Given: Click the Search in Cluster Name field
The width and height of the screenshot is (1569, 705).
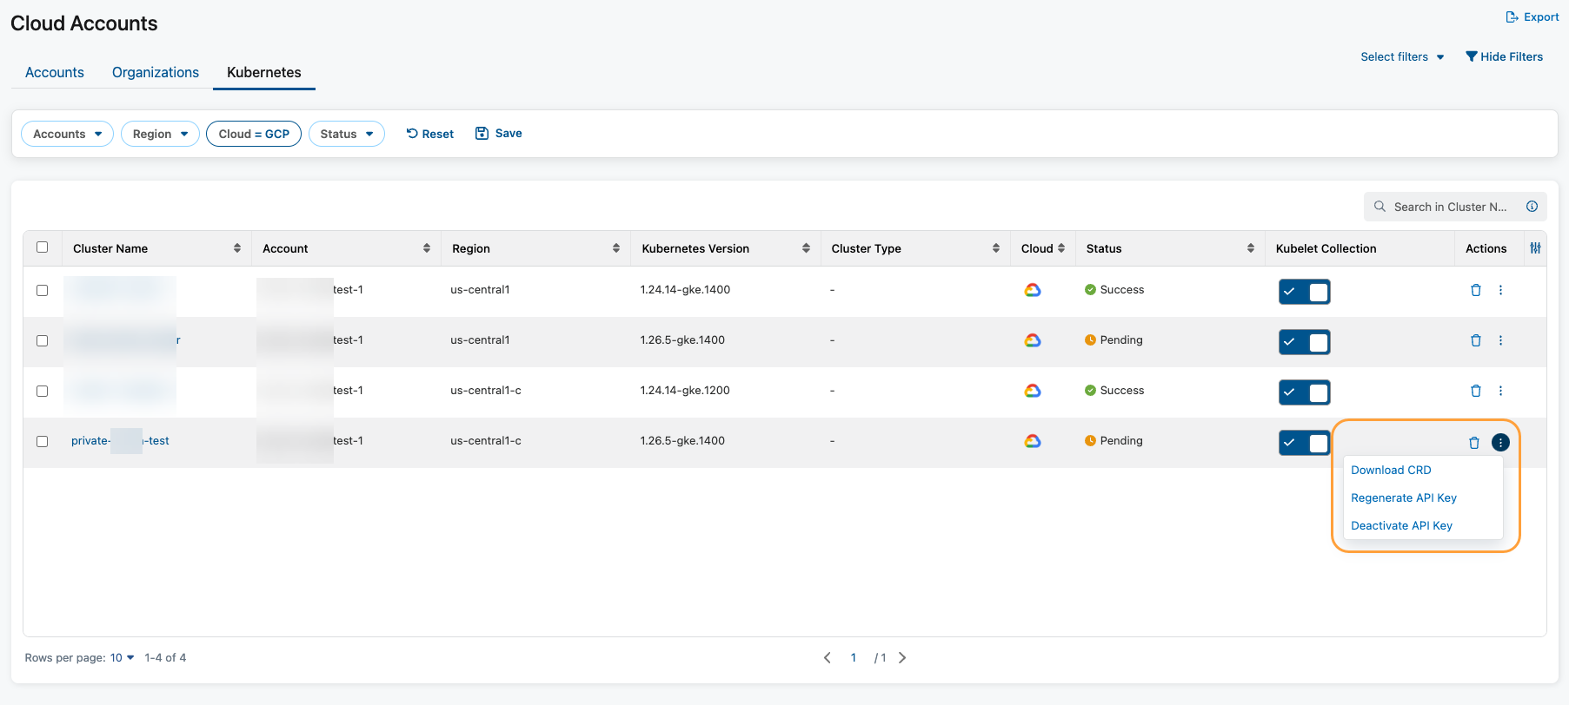Looking at the screenshot, I should coord(1449,207).
